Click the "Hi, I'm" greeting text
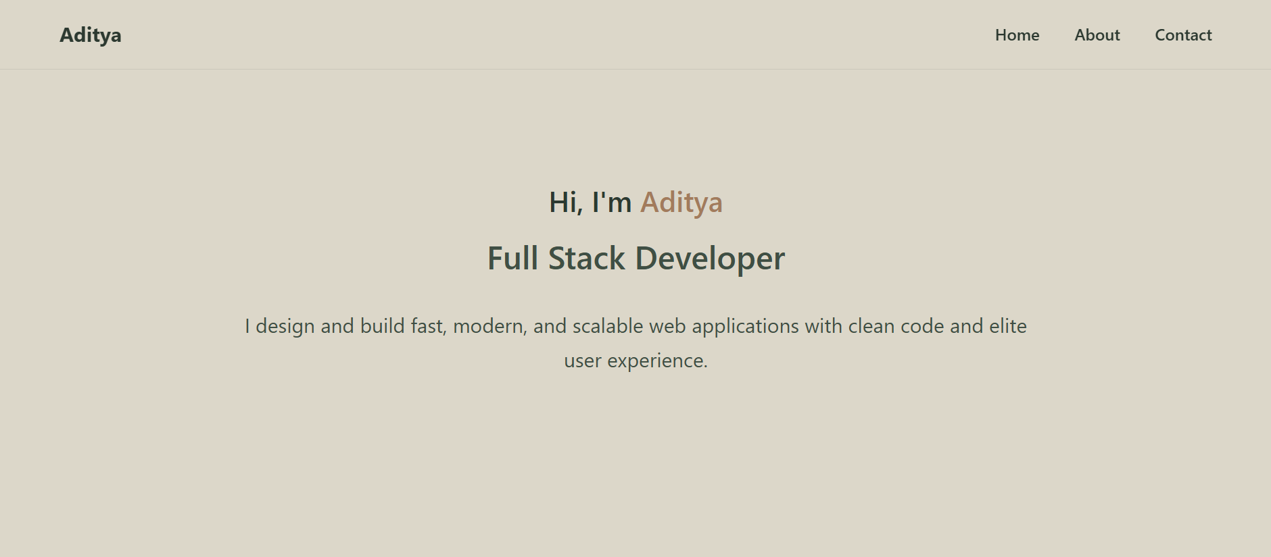 click(x=590, y=203)
